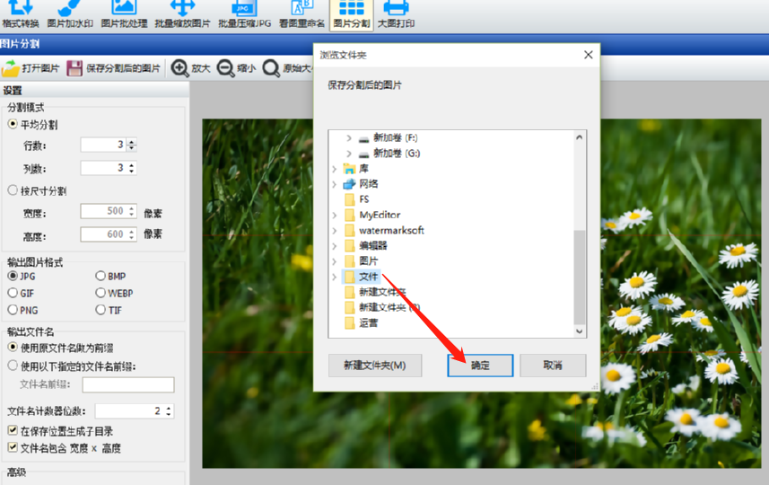Image resolution: width=769 pixels, height=485 pixels.
Task: Choose GIF output format
Action: [13, 293]
